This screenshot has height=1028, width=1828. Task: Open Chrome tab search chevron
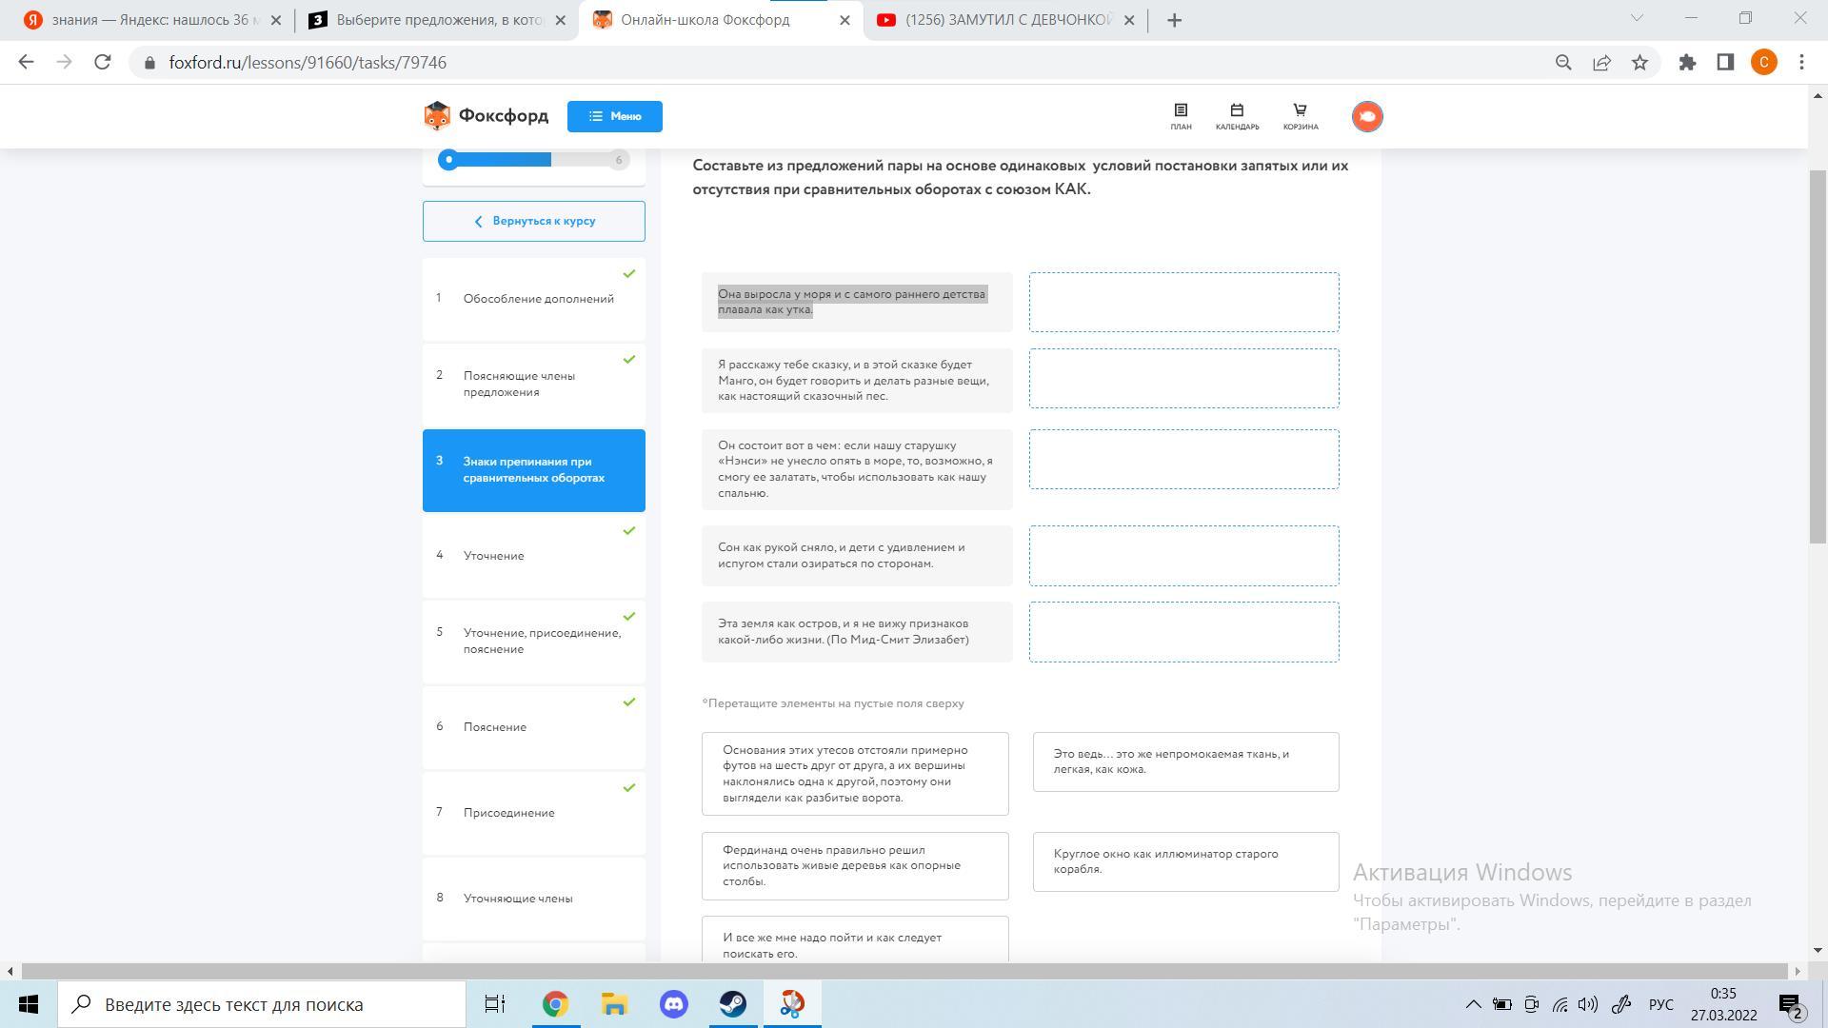click(1637, 18)
